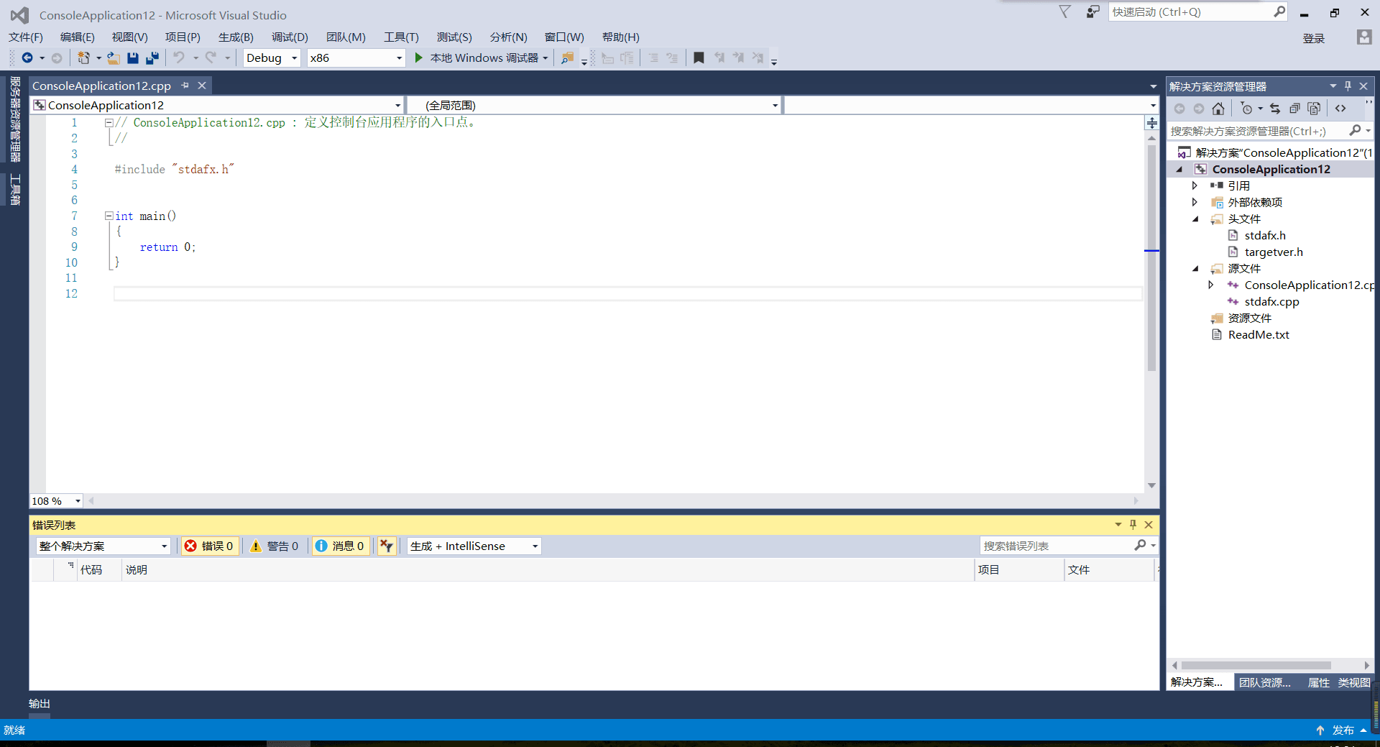
Task: Click the 登录 button
Action: (1313, 38)
